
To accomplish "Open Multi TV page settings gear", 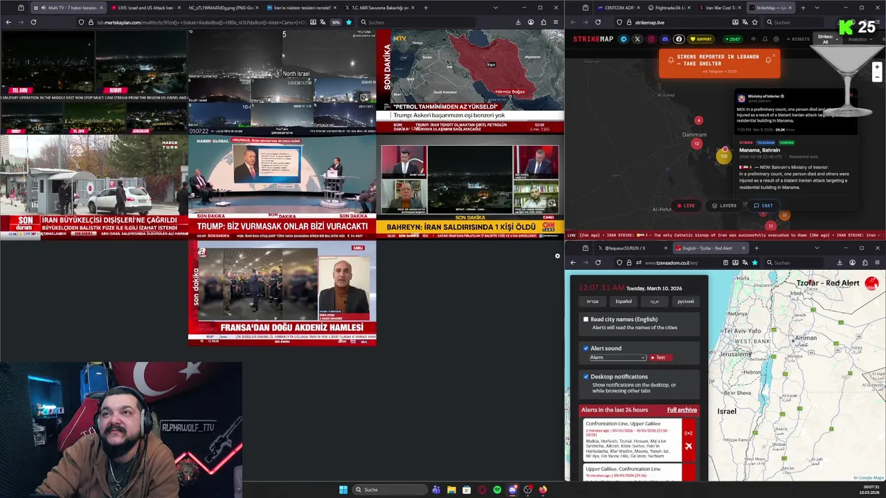I will [x=557, y=256].
